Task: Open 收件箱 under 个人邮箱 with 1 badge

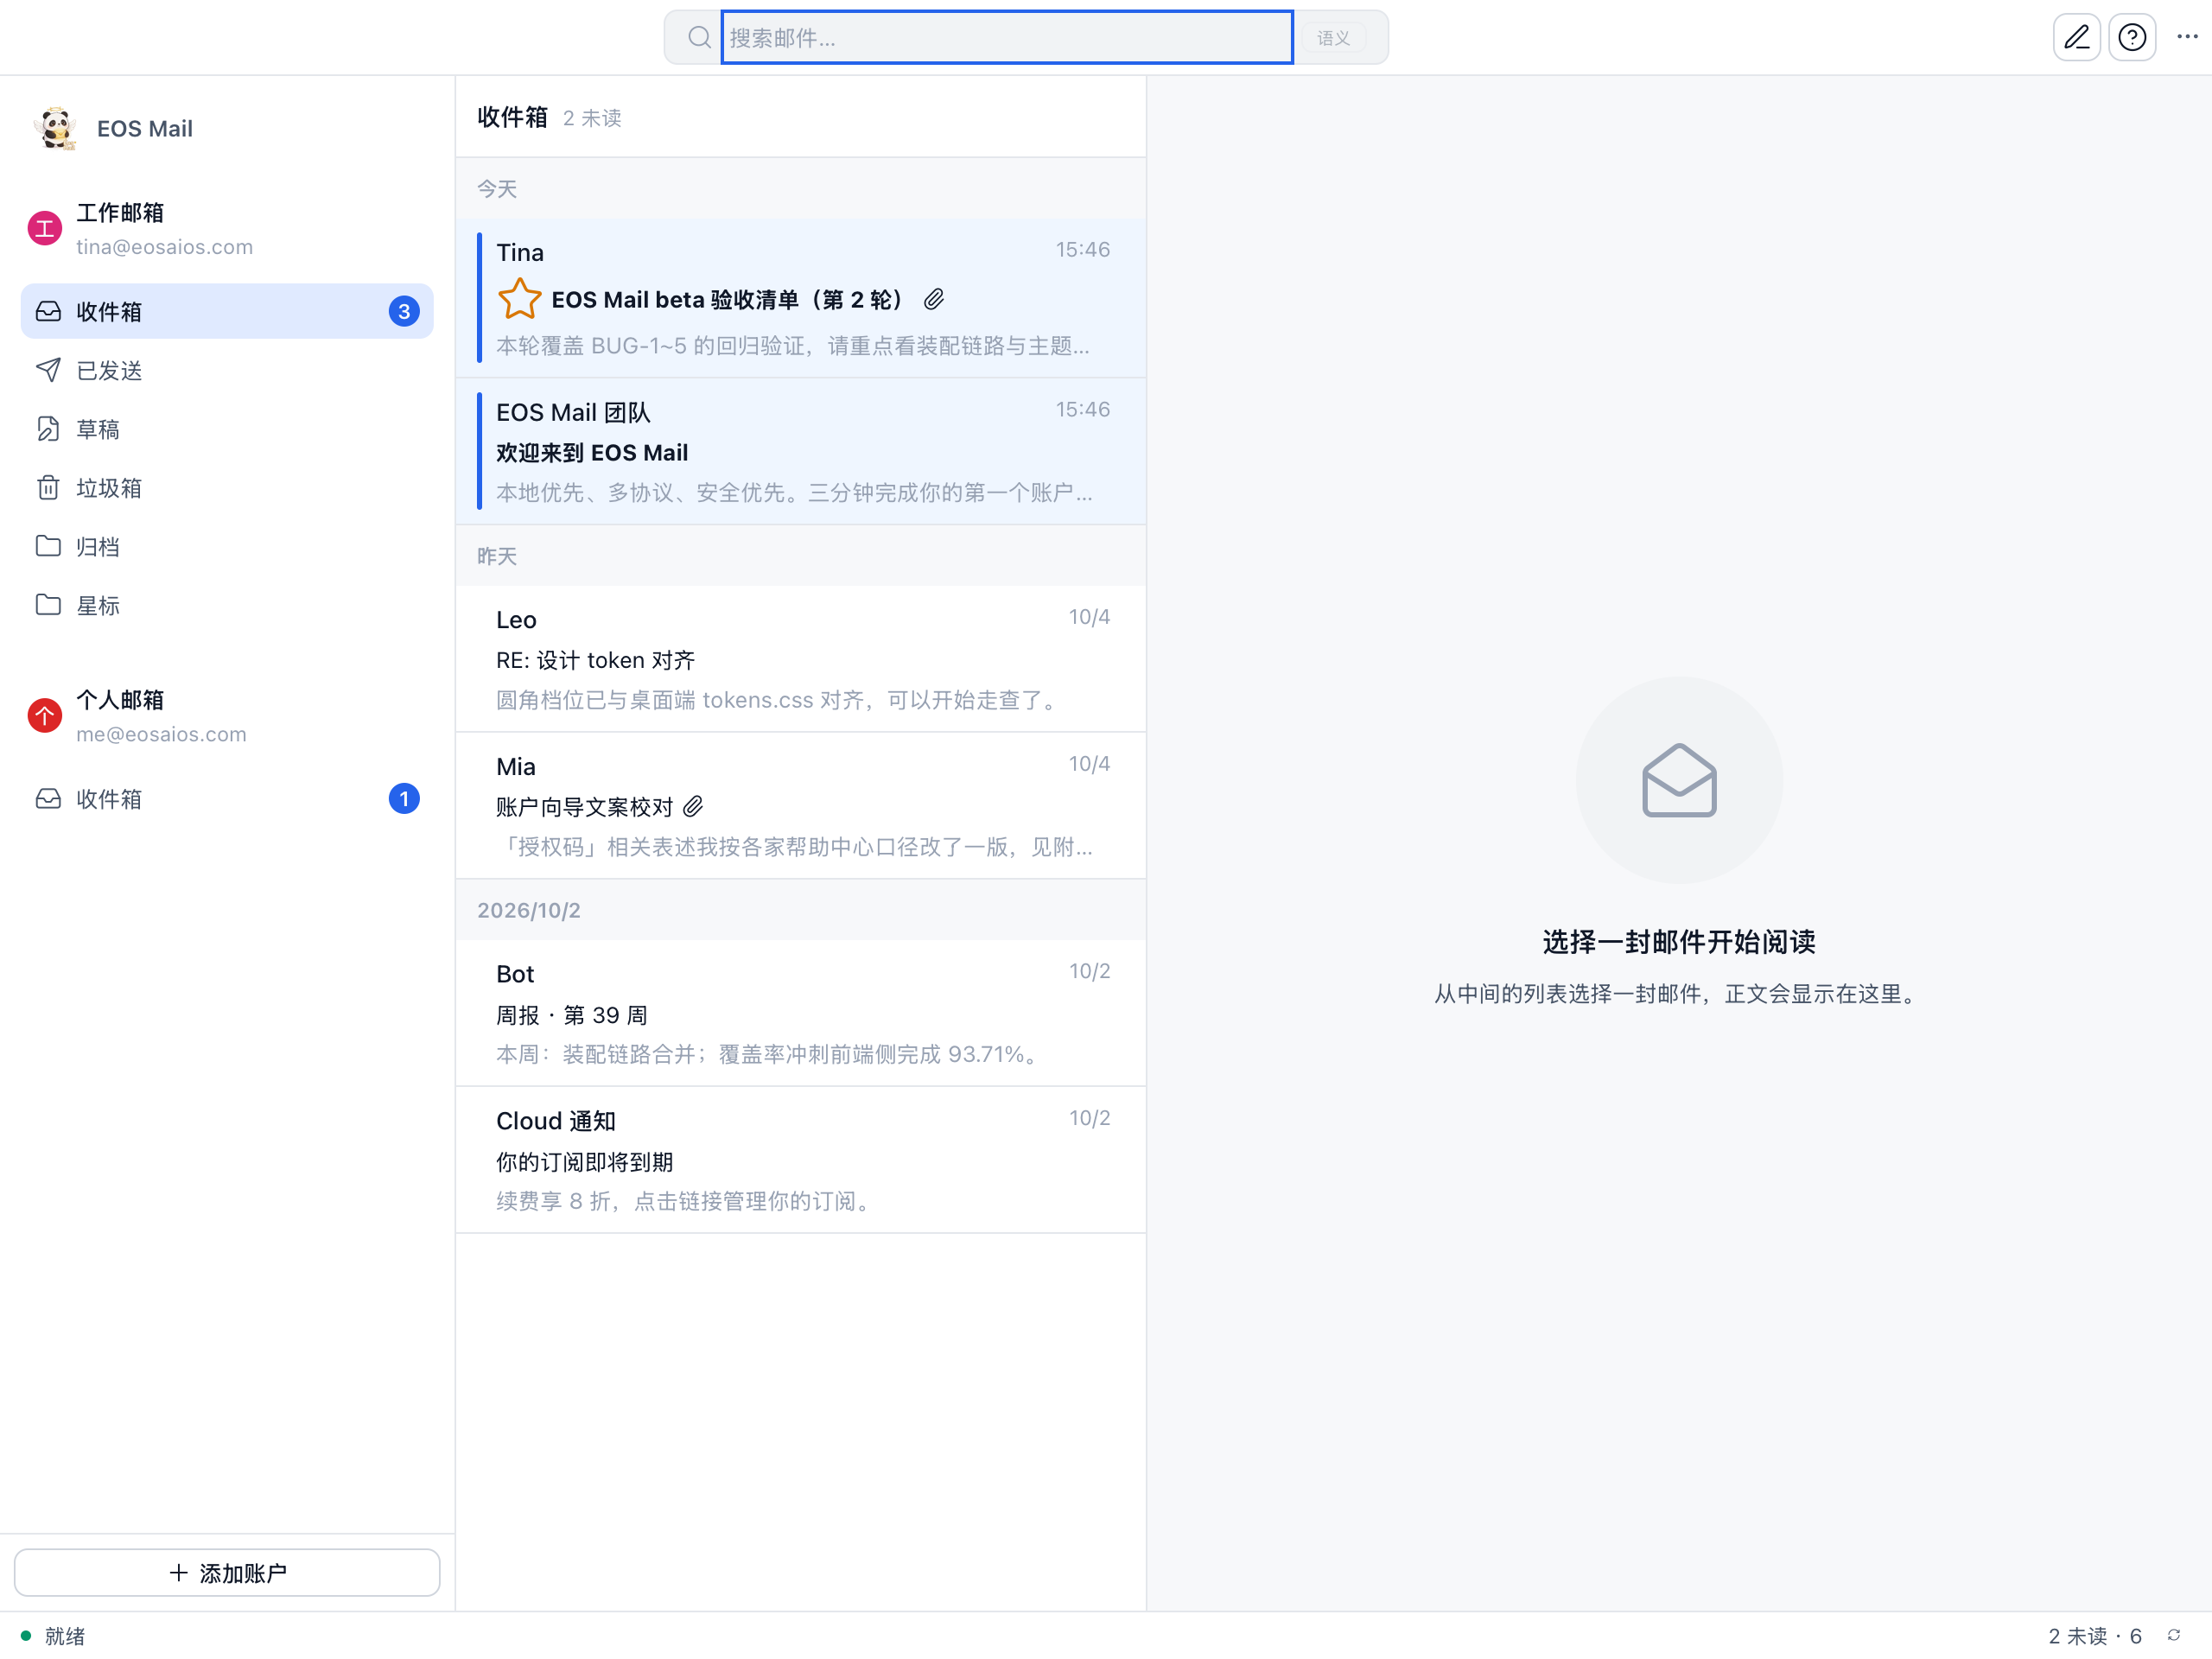Action: click(x=227, y=799)
